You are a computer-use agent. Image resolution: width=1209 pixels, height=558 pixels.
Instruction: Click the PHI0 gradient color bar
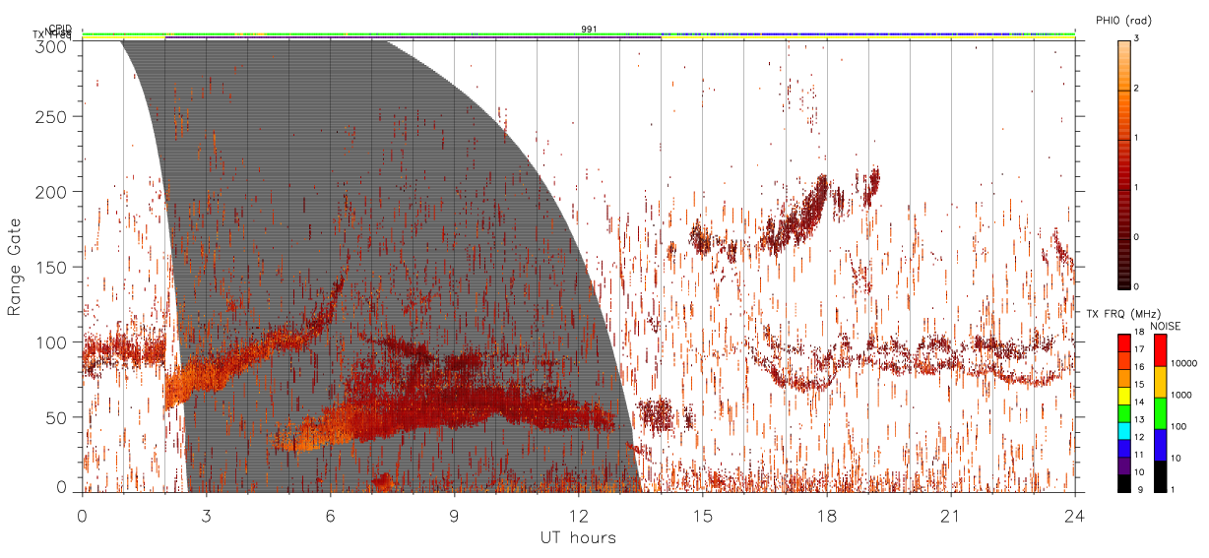[x=1123, y=163]
